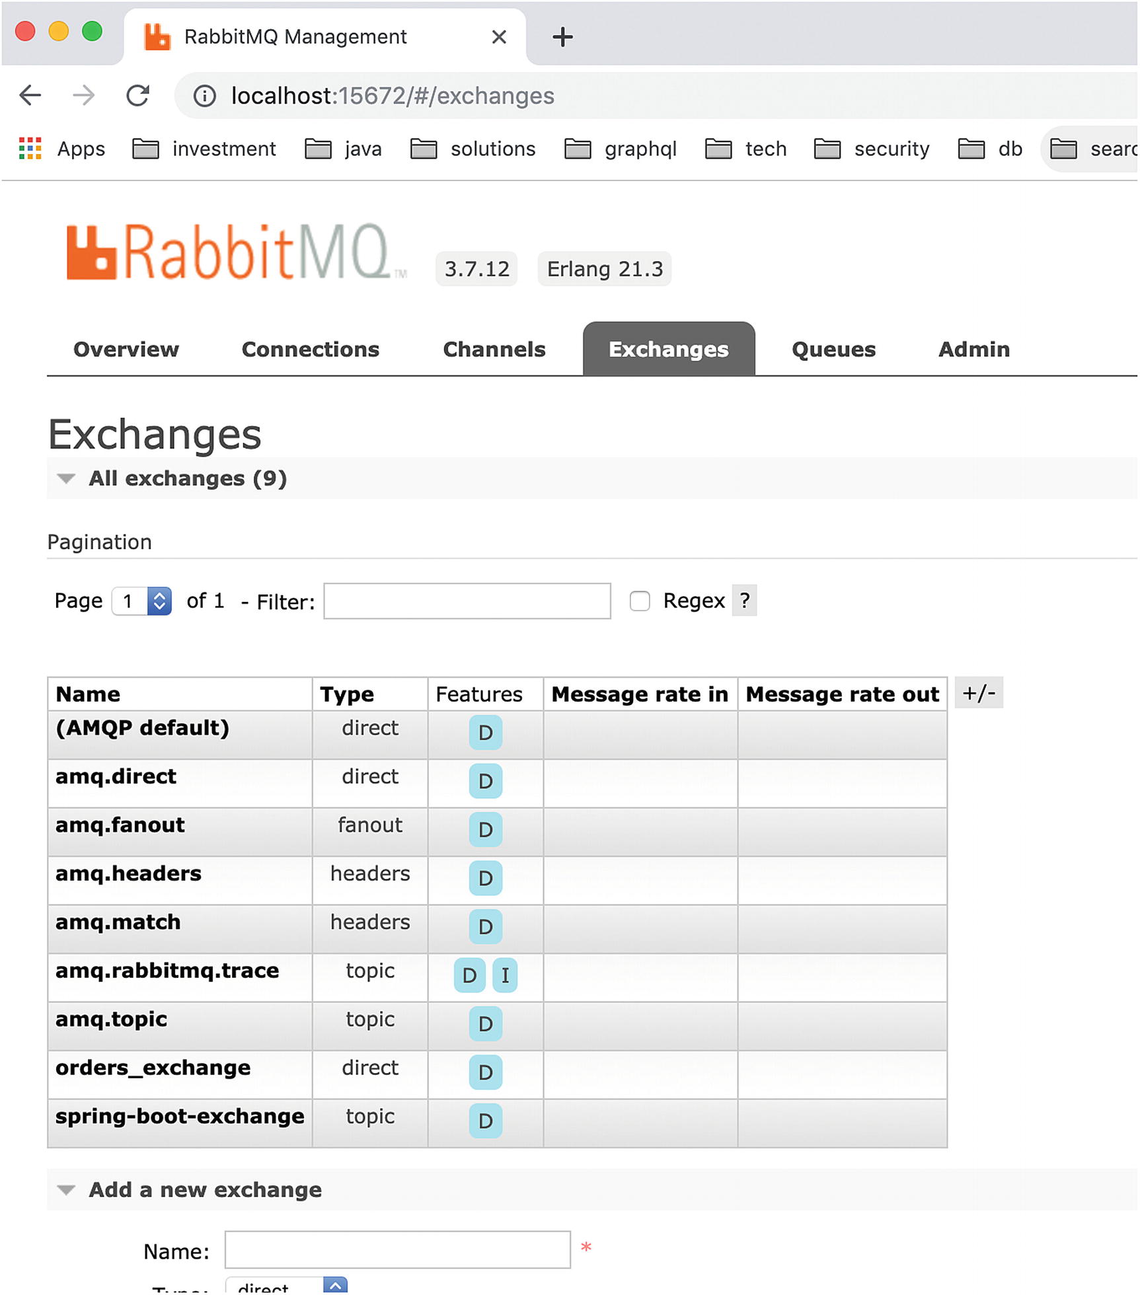This screenshot has width=1140, height=1295.
Task: Open the orders_exchange link
Action: [x=153, y=1068]
